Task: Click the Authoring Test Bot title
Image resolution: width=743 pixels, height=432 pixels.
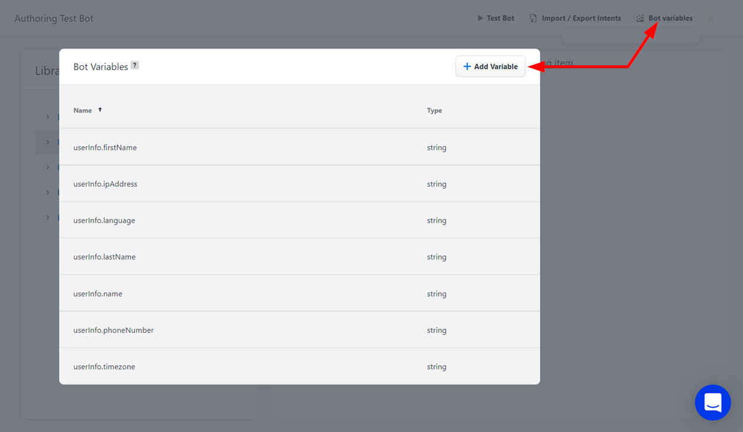Action: point(54,18)
